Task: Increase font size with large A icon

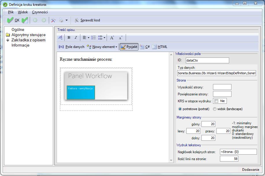Action: [112, 38]
